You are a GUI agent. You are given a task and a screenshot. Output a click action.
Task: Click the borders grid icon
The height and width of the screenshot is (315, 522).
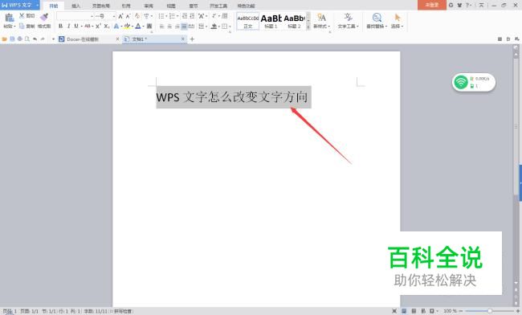pyautogui.click(x=225, y=26)
